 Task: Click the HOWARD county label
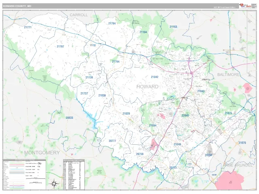[x=147, y=86]
